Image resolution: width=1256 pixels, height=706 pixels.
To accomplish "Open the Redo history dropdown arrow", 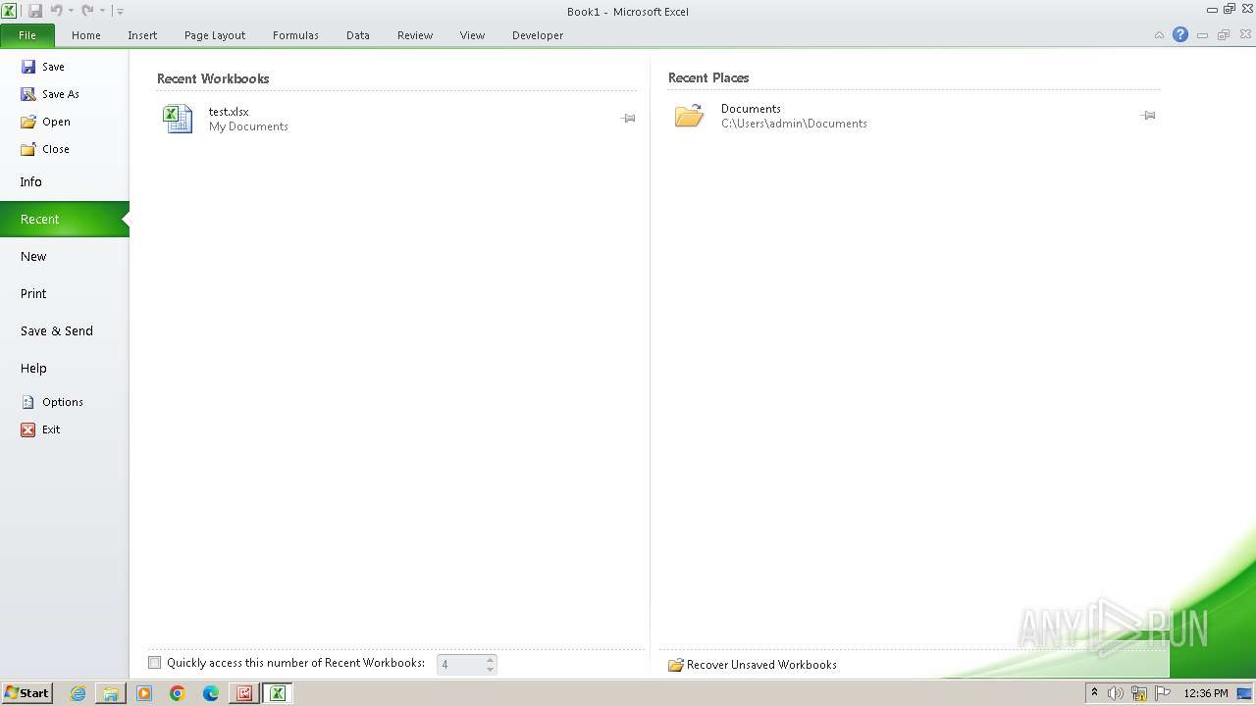I will click(102, 11).
